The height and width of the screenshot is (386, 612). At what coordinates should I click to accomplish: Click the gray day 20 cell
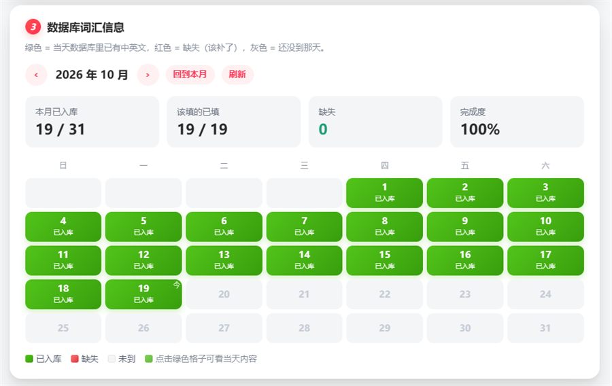click(224, 294)
